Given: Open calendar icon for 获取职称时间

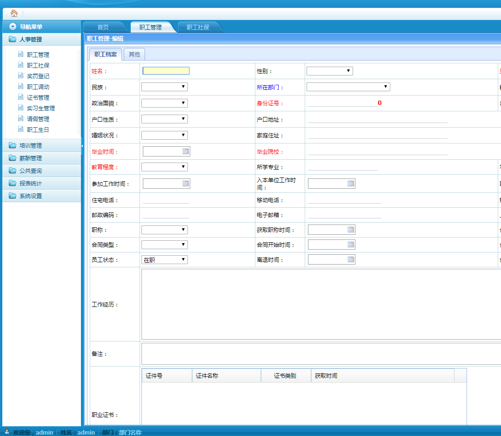Looking at the screenshot, I should pyautogui.click(x=350, y=230).
